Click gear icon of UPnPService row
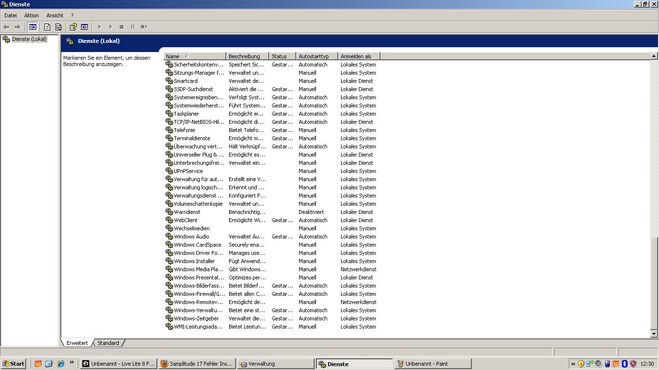 tap(169, 171)
